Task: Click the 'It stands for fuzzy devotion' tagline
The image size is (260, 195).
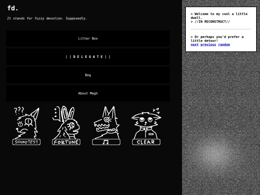Action: (x=47, y=18)
